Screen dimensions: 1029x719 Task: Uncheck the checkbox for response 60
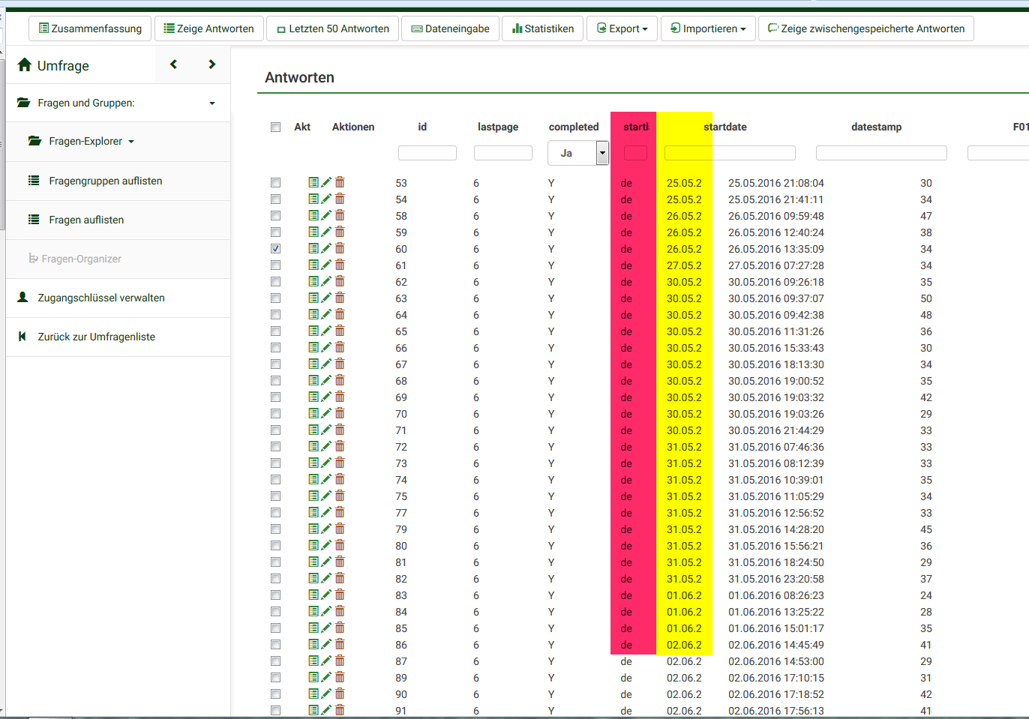click(275, 248)
